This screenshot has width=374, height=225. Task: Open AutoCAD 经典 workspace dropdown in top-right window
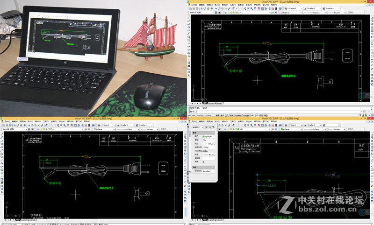coord(201,13)
